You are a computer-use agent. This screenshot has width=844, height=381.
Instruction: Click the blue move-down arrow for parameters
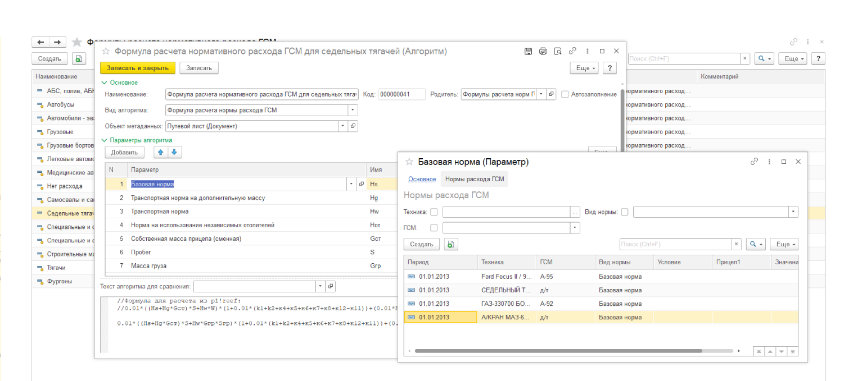point(174,152)
